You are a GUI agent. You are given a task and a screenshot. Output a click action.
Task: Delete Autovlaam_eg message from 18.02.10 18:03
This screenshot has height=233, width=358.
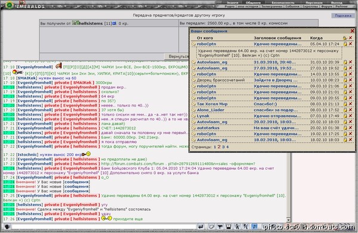click(350, 139)
